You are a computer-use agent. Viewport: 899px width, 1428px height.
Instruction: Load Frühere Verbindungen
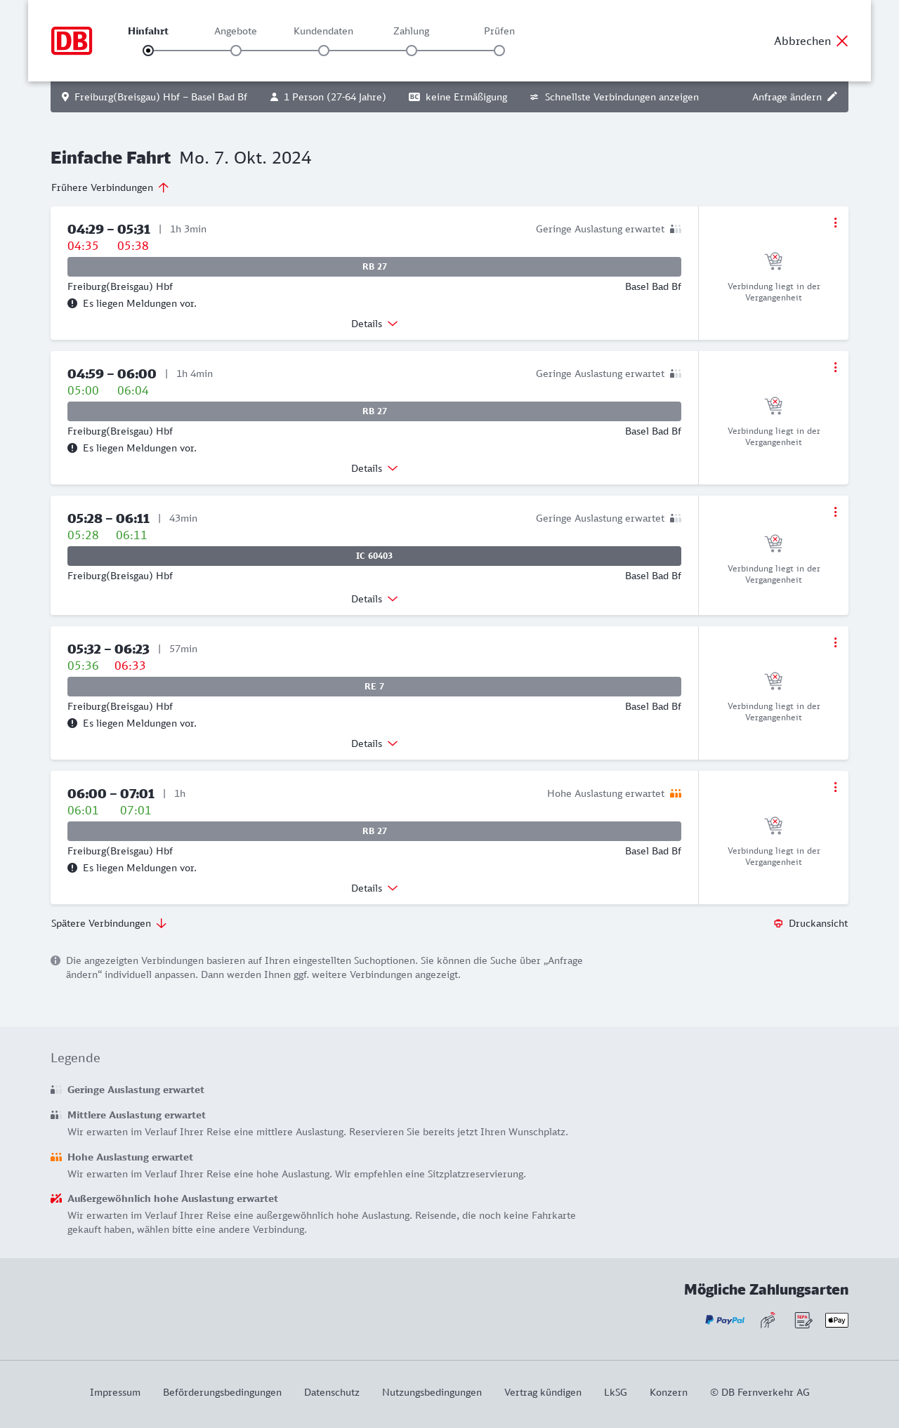pyautogui.click(x=110, y=187)
